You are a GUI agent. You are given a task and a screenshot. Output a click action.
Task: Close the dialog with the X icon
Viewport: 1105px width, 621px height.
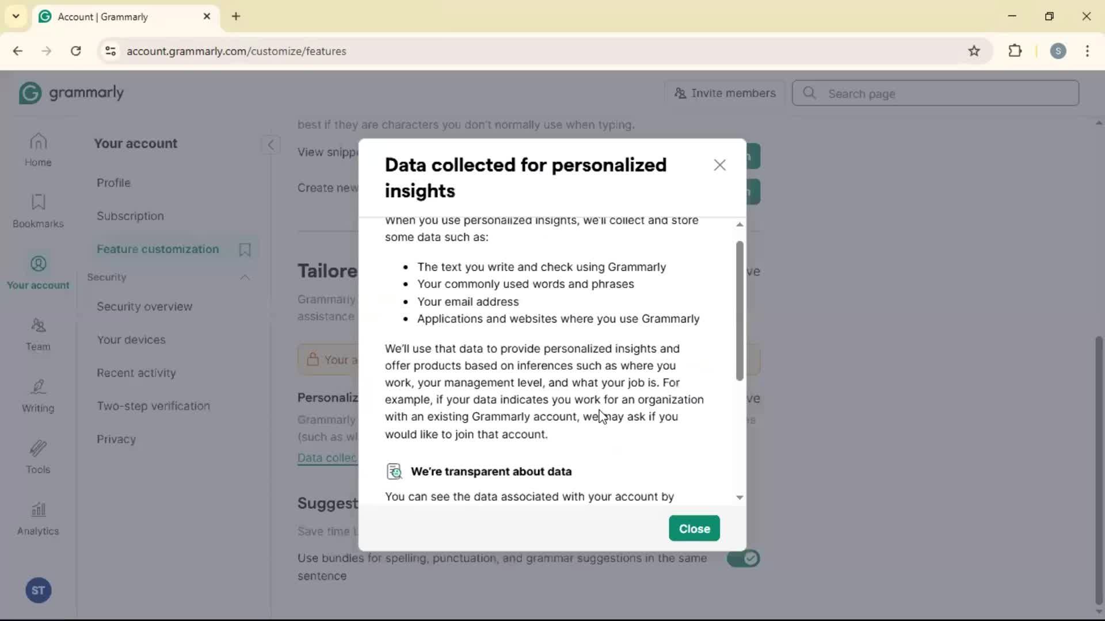[719, 166]
